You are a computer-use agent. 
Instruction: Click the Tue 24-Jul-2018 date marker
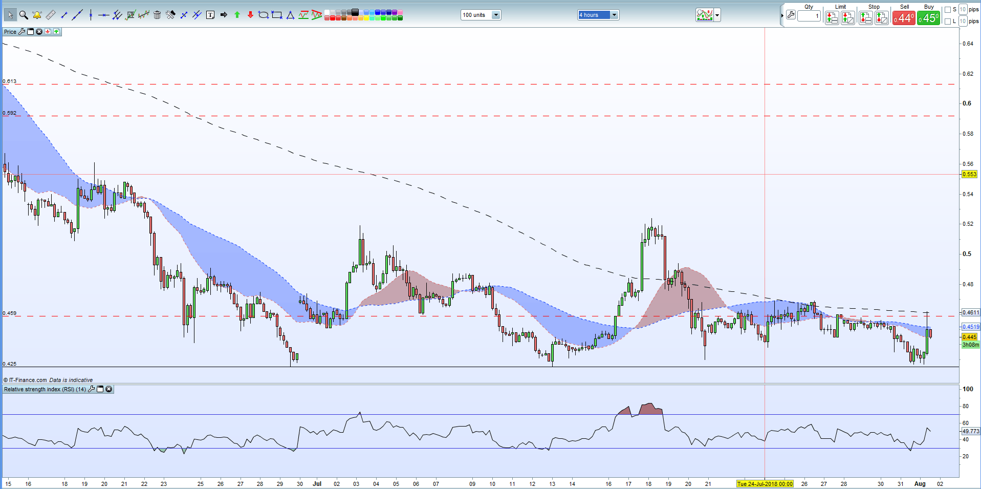tap(765, 484)
